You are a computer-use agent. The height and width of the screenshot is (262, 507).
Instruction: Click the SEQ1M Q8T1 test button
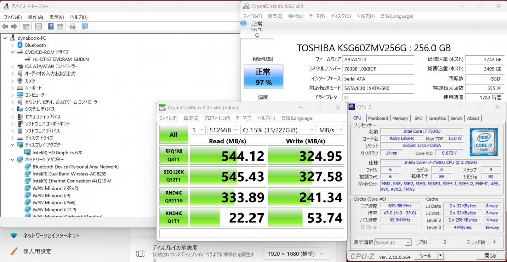tap(173, 156)
